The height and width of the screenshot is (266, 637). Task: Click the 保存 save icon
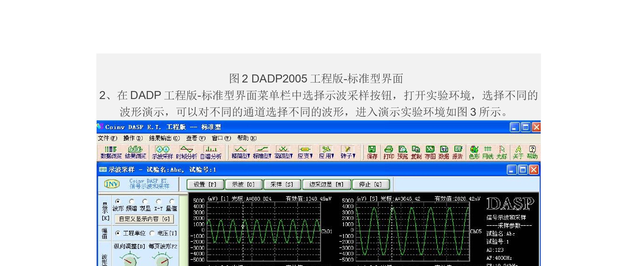pyautogui.click(x=372, y=153)
